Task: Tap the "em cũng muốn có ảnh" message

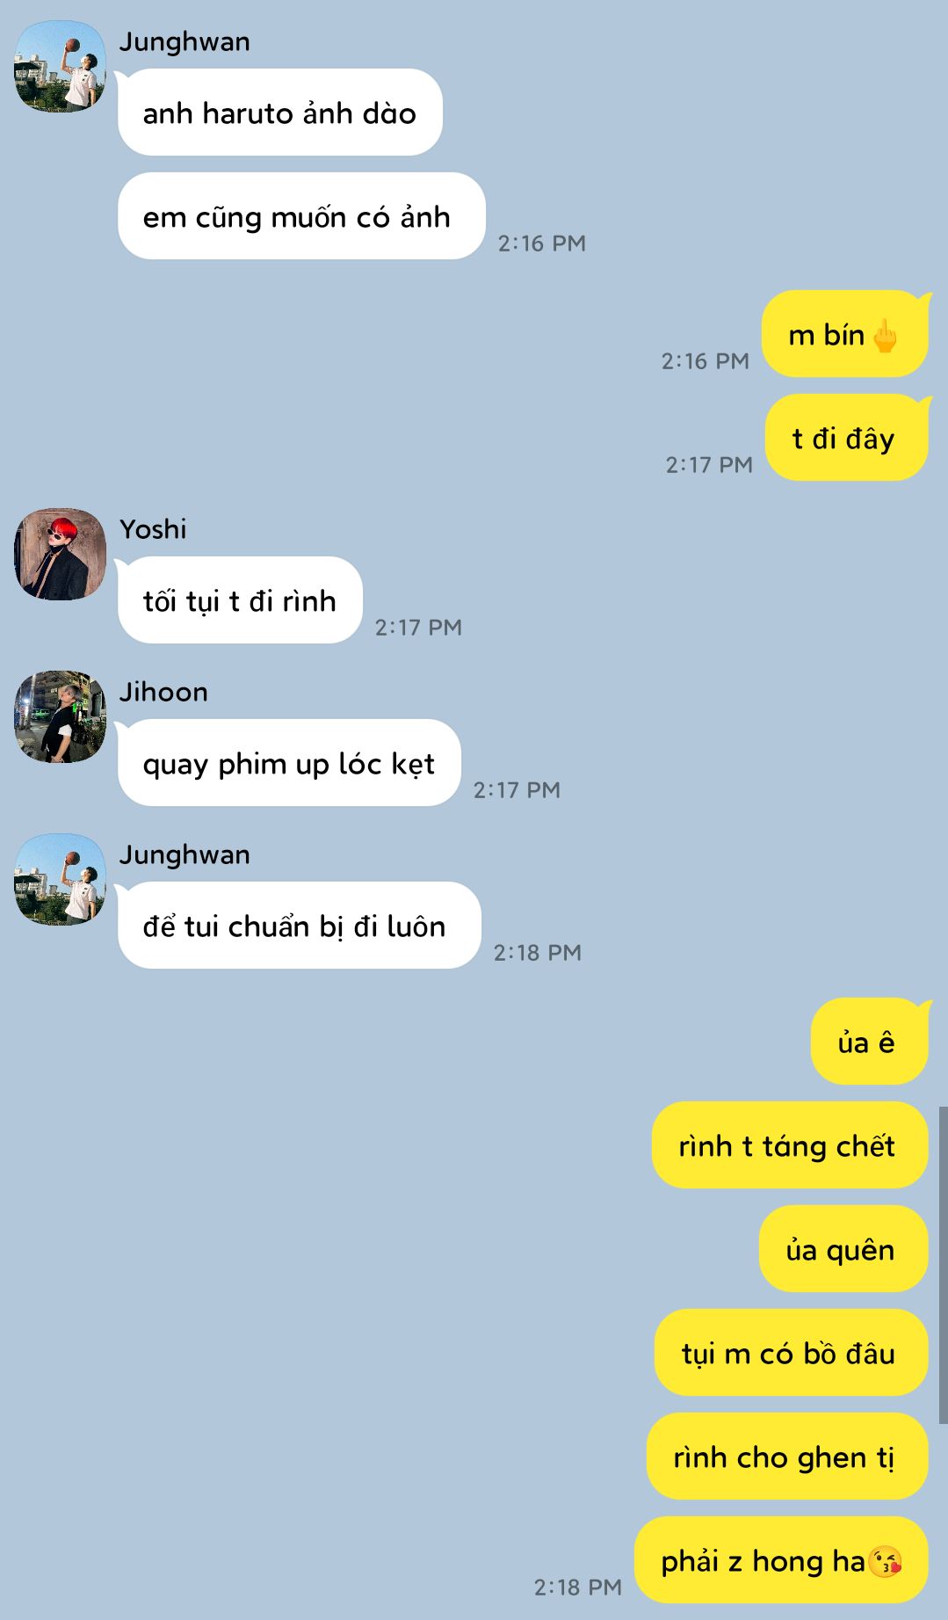Action: 301,216
